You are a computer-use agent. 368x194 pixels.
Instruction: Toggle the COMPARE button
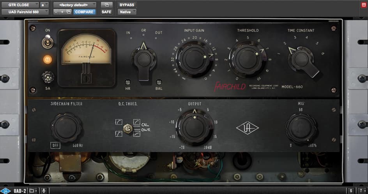pos(85,12)
